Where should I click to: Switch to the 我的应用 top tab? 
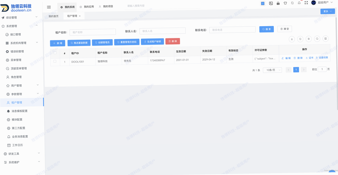coord(87,7)
